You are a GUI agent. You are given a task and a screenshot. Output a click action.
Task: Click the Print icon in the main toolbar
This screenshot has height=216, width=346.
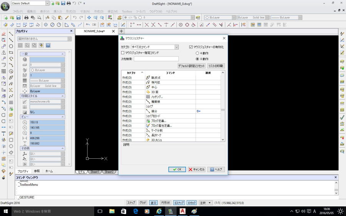point(27,17)
